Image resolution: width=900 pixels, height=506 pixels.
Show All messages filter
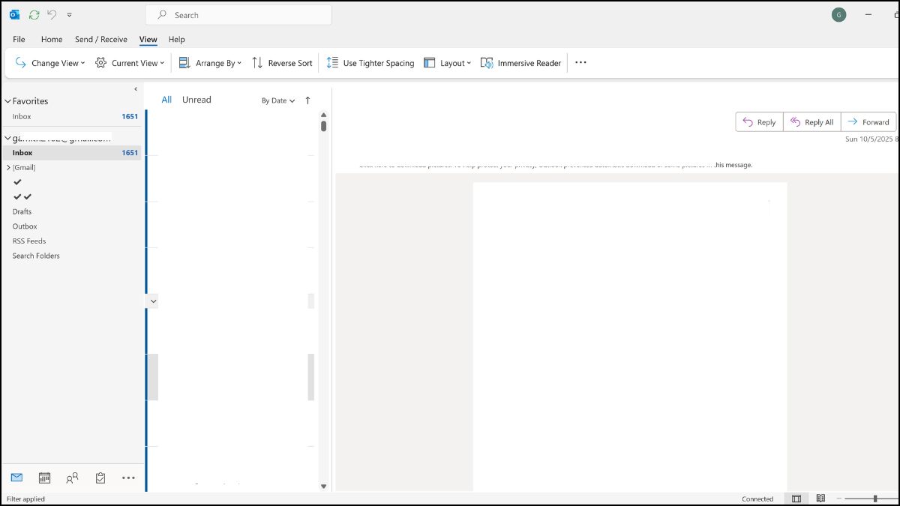pyautogui.click(x=166, y=100)
